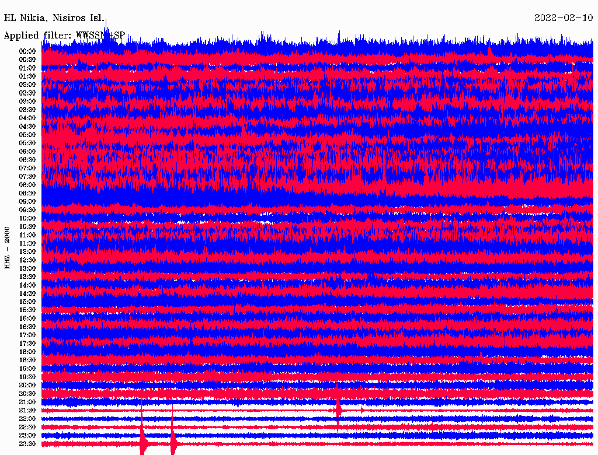This screenshot has height=455, width=598.
Task: Select the 00:00 time label
Action: [27, 51]
